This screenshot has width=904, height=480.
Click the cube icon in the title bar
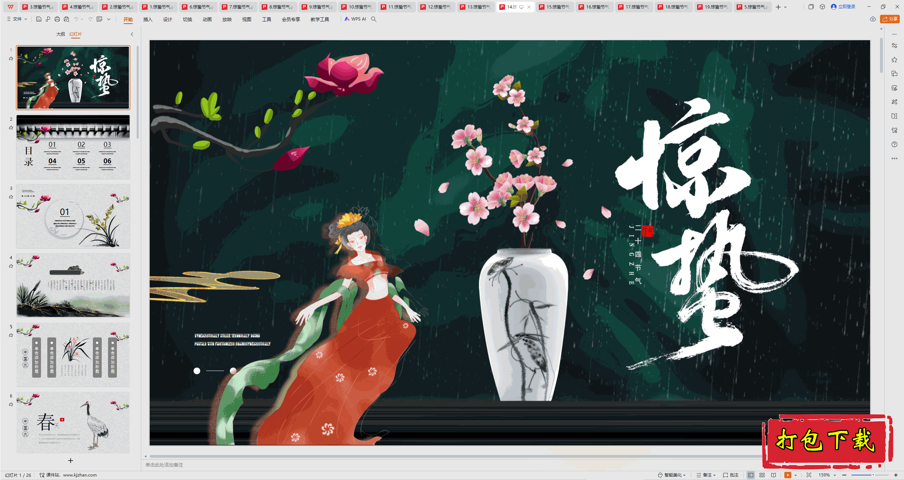point(822,7)
